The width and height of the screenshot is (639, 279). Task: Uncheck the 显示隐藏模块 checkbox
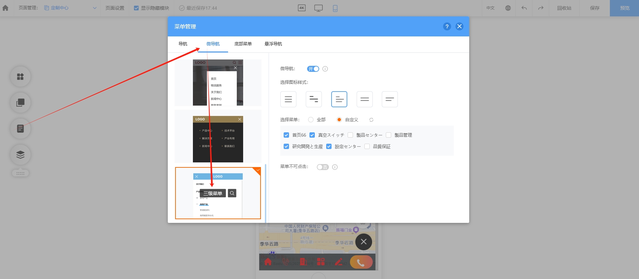pos(136,8)
